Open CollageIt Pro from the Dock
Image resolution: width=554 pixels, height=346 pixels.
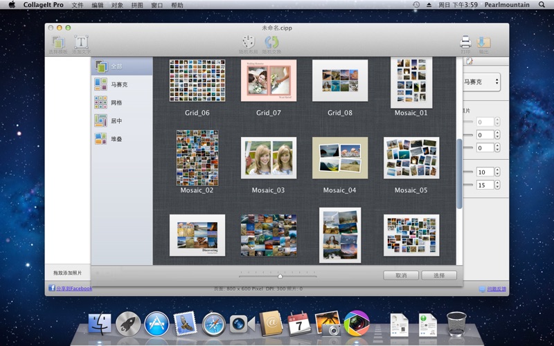click(x=357, y=323)
